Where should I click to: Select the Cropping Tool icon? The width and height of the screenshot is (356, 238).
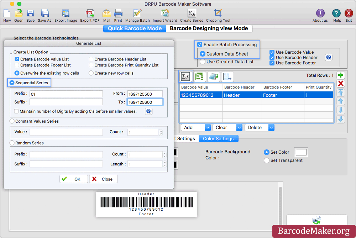(218, 14)
